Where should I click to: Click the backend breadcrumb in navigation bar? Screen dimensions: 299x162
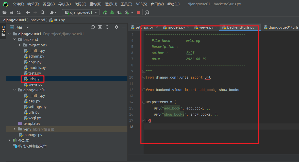[x=38, y=20]
